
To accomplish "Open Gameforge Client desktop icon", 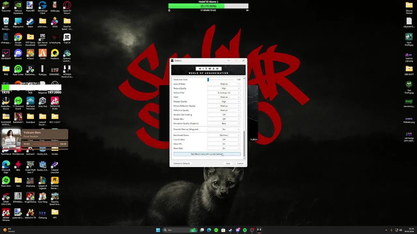I will [42, 8].
